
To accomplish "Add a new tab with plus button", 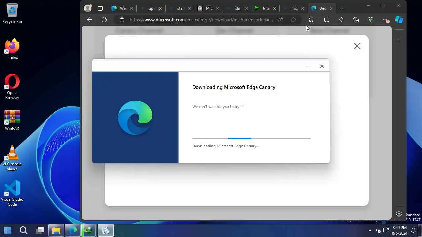I will [x=342, y=8].
